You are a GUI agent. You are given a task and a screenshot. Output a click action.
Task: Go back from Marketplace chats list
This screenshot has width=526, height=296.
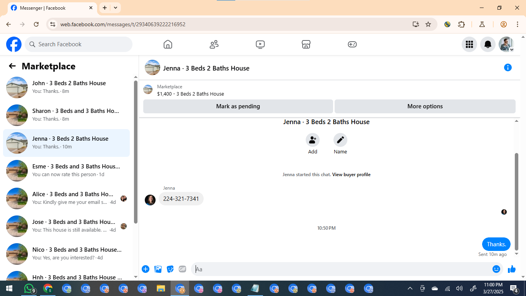pos(12,66)
